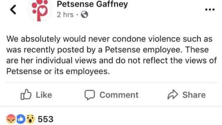Click the arrow Share icon
This screenshot has width=222, height=125.
(x=173, y=94)
